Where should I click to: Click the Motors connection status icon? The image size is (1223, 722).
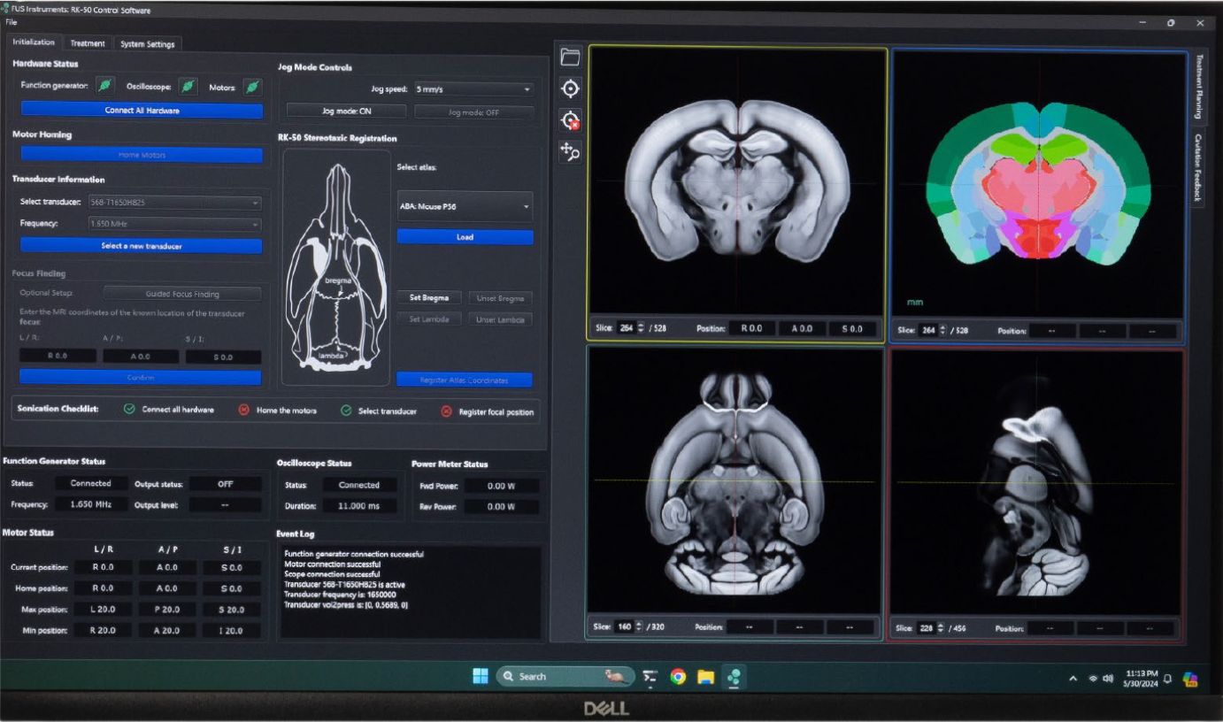(x=252, y=86)
